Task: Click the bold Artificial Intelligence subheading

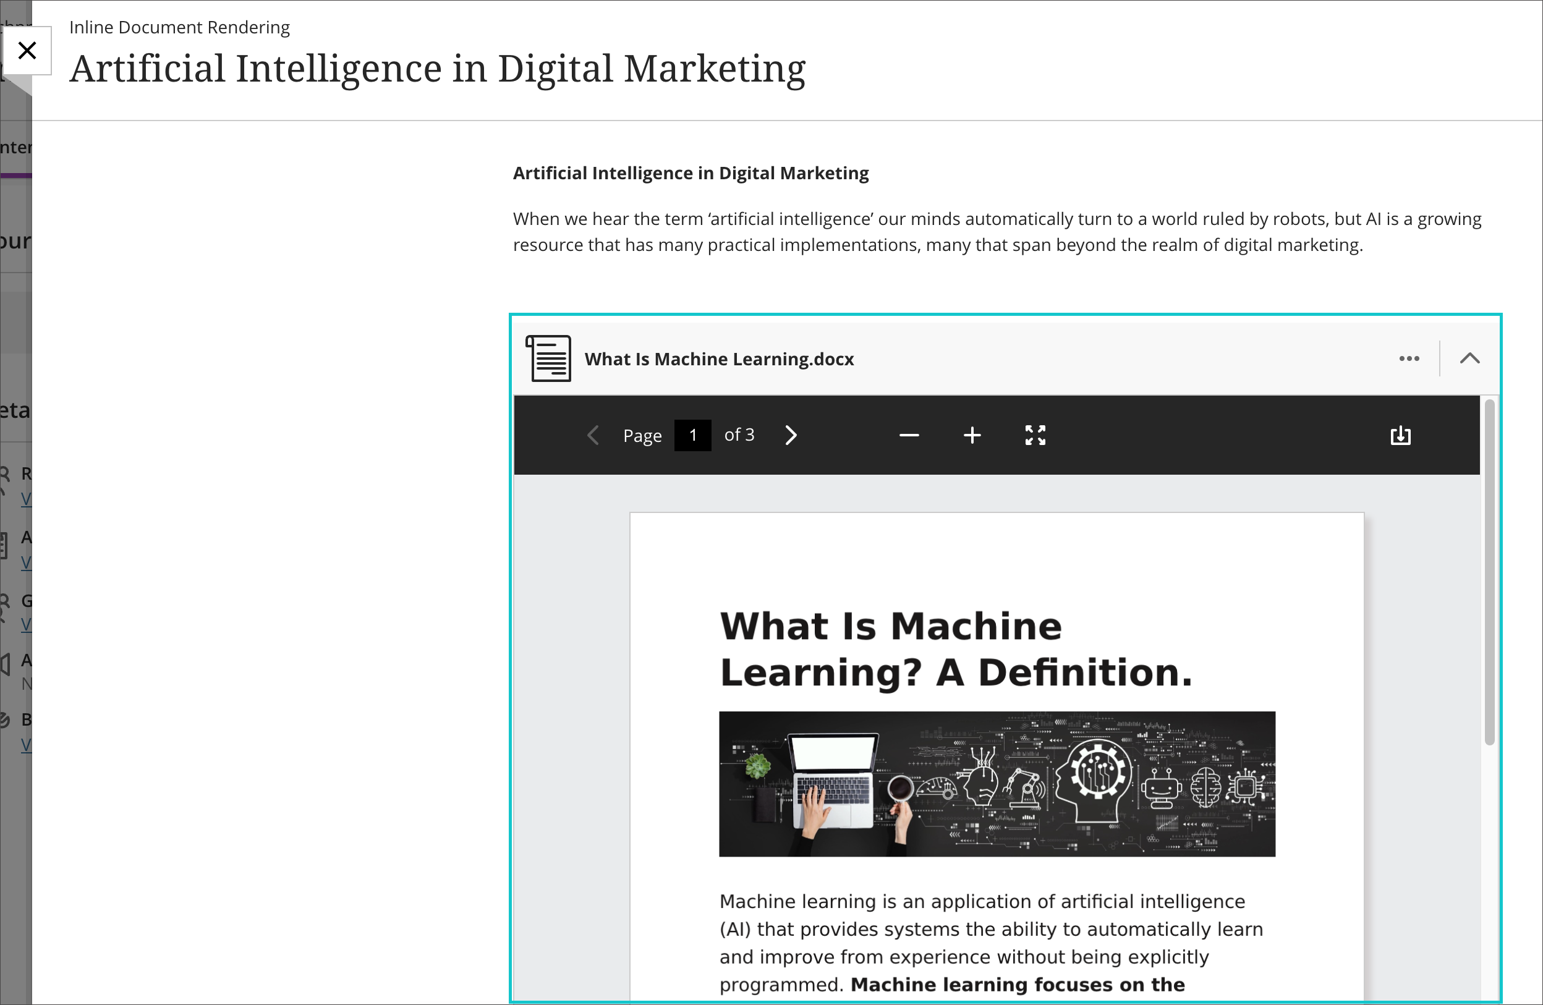Action: tap(691, 173)
